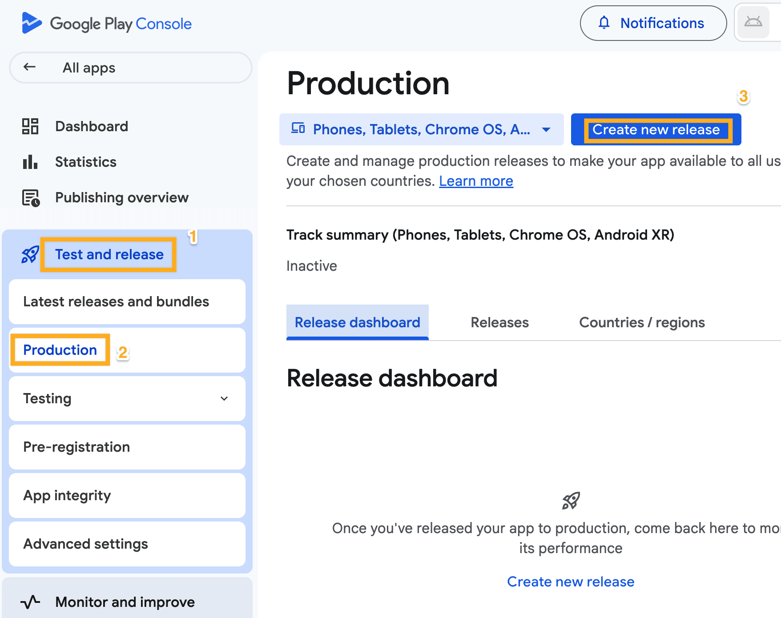Click the Notifications bell icon
This screenshot has height=618, width=781.
coord(604,23)
